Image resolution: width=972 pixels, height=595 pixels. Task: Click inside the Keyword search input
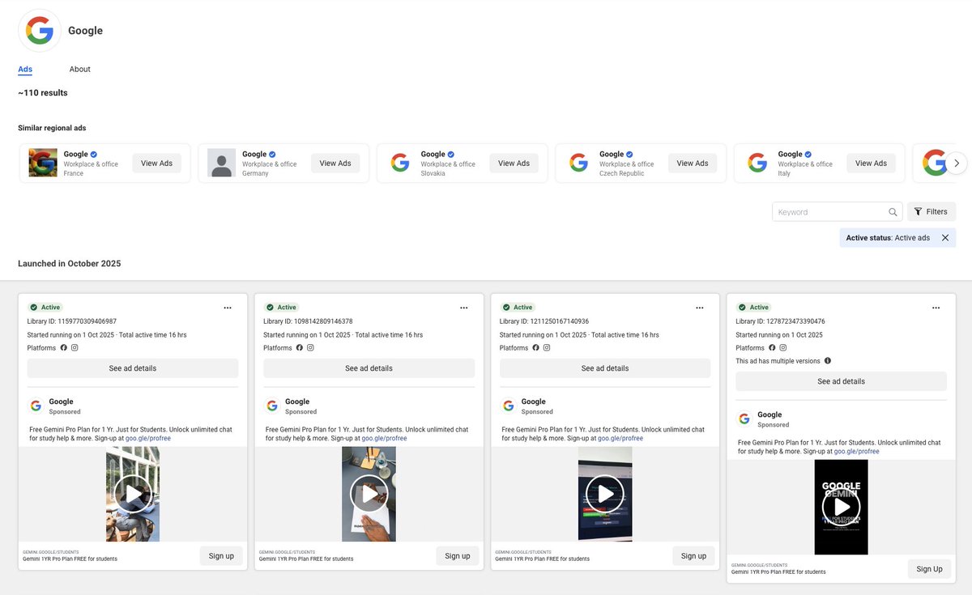coord(826,211)
